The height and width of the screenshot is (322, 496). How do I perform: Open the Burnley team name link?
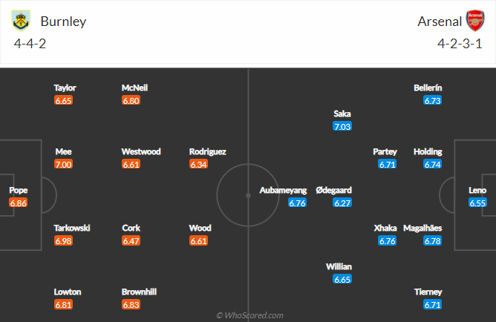[63, 22]
